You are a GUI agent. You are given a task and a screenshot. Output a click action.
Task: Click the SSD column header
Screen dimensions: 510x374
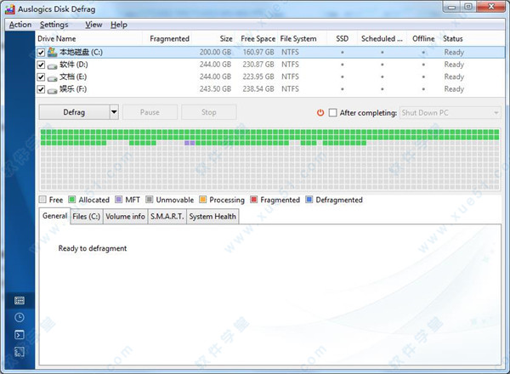[343, 39]
